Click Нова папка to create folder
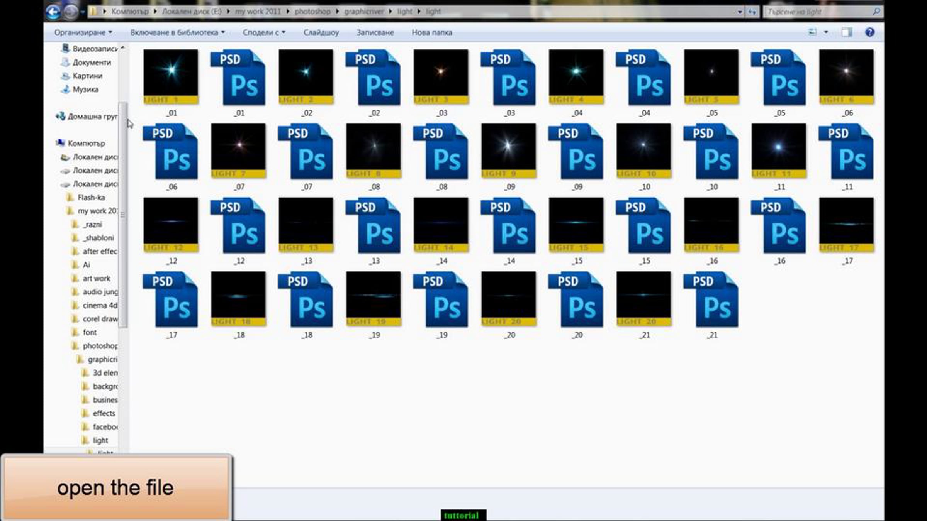This screenshot has width=927, height=521. tap(432, 32)
